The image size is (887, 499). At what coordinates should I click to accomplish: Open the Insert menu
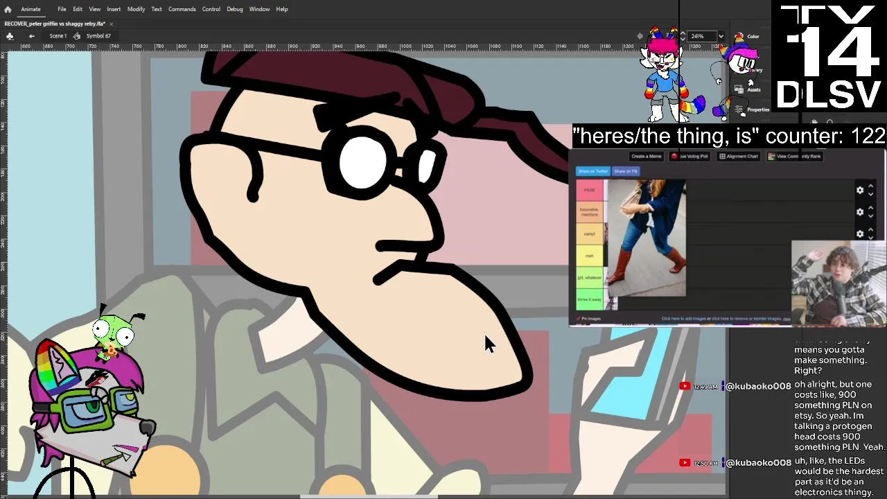(x=114, y=9)
